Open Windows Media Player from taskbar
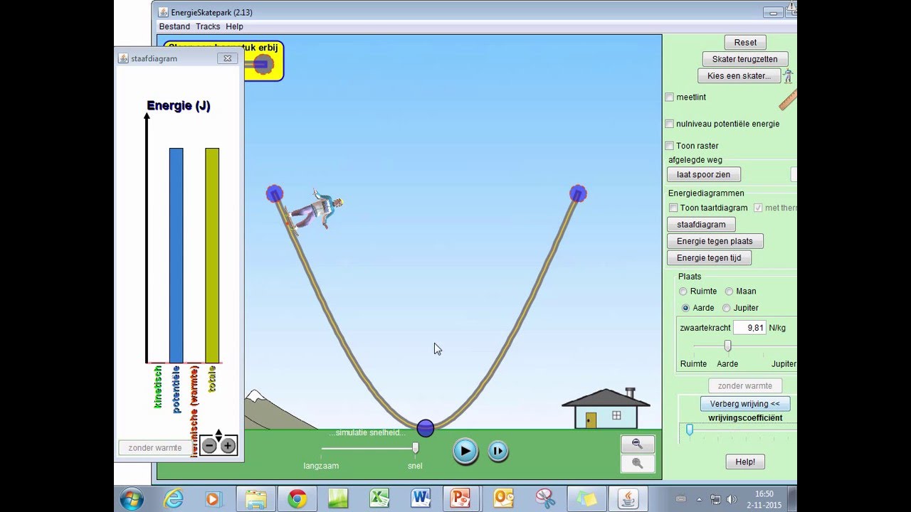Screen dimensions: 911x512 [214, 498]
